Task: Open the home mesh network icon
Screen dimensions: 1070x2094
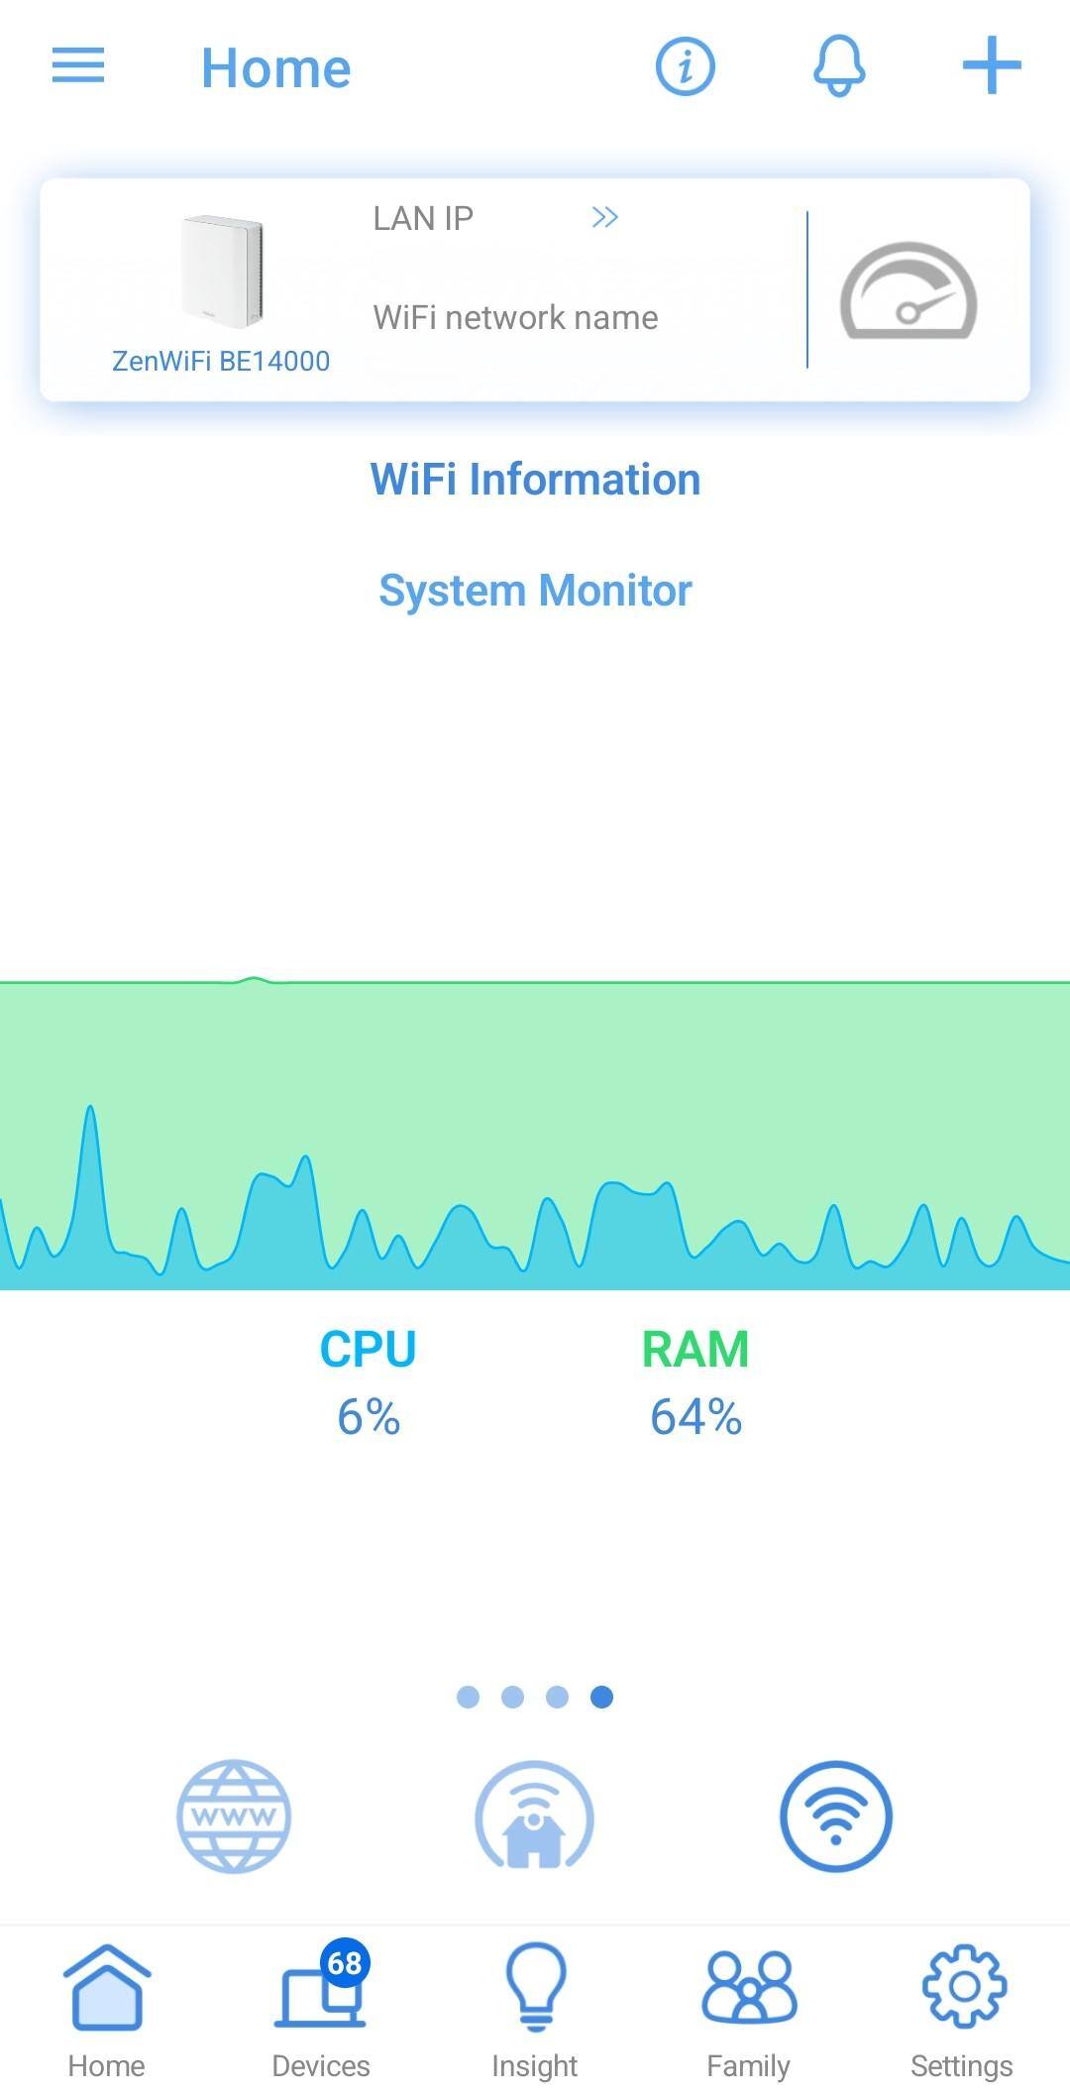Action: point(534,1817)
